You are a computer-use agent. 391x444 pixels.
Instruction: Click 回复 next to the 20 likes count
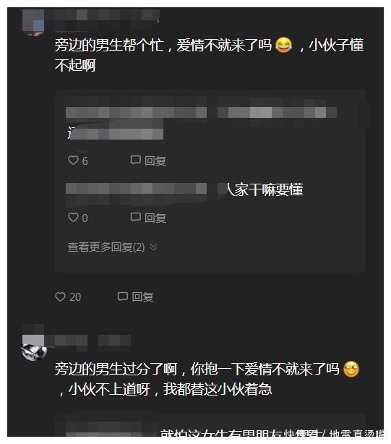pyautogui.click(x=136, y=296)
